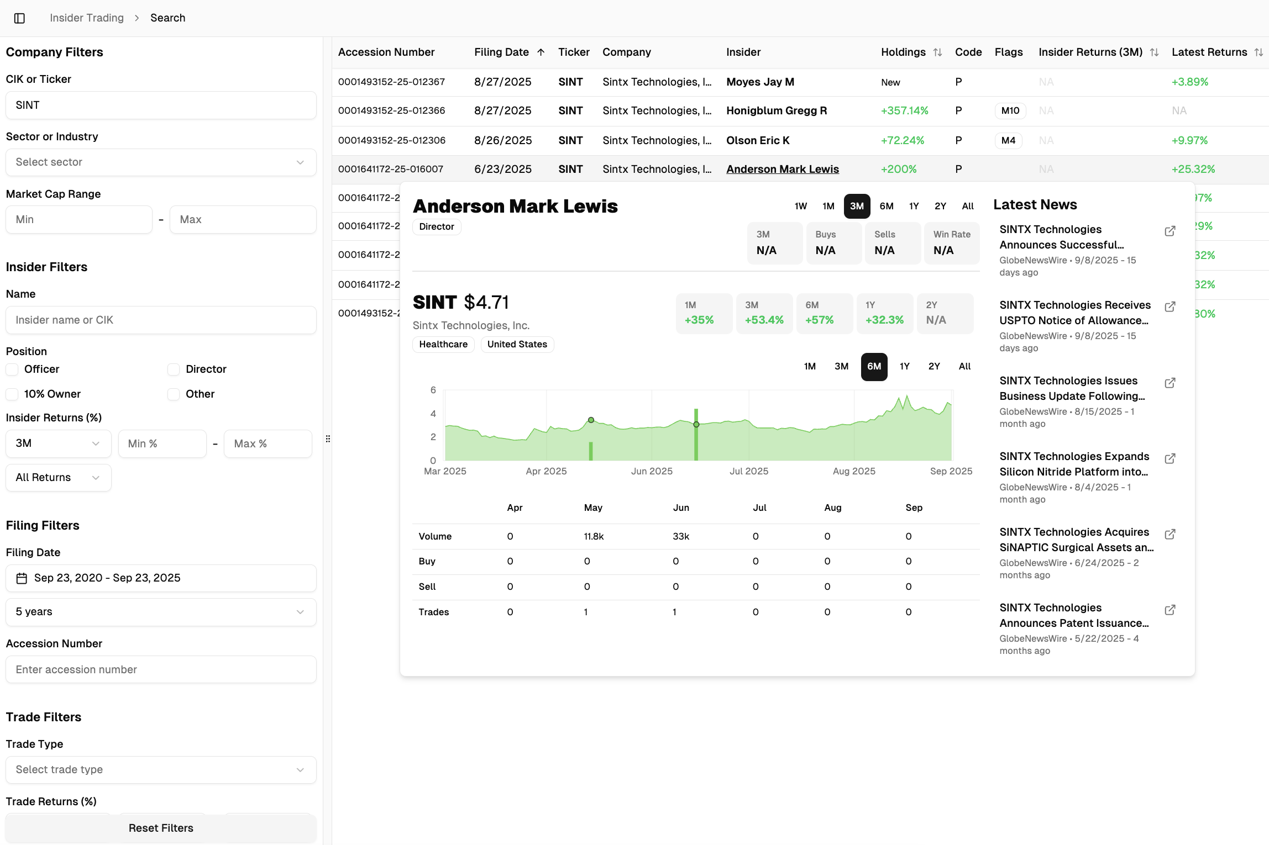This screenshot has width=1269, height=845.
Task: Click accession number 0001493152-25-012367
Action: pos(391,82)
